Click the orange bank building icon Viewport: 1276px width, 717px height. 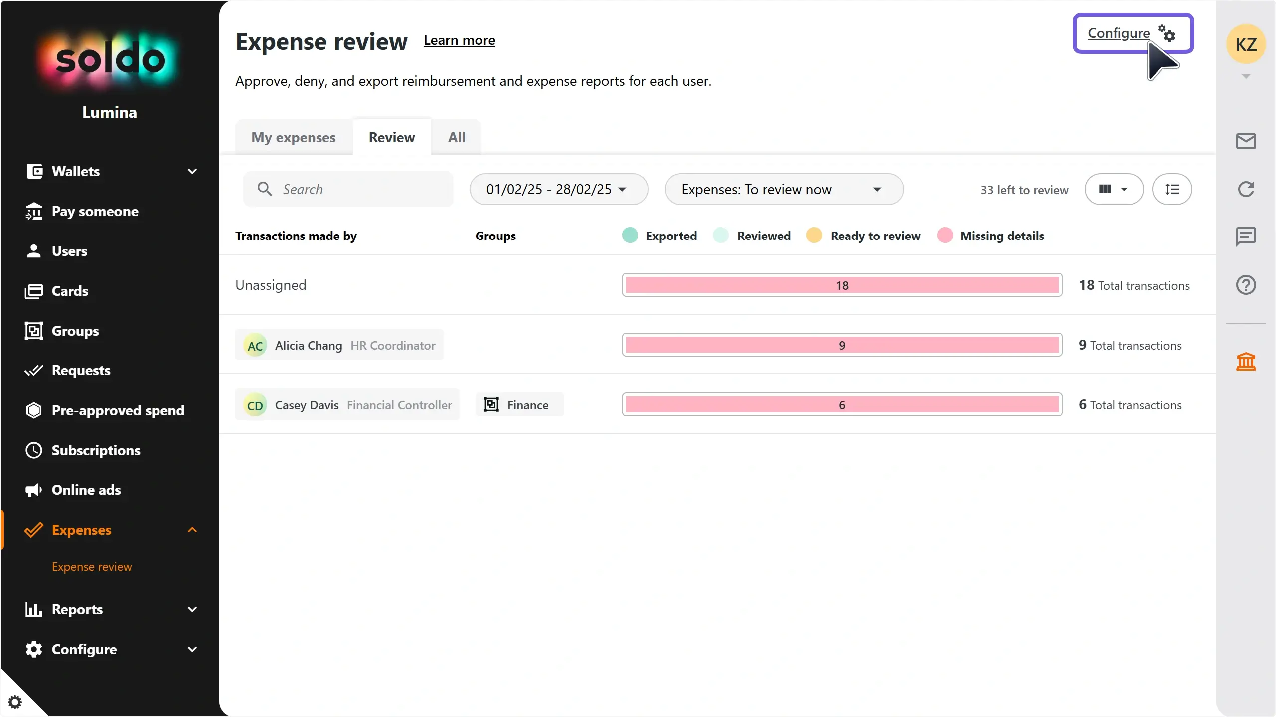tap(1246, 361)
